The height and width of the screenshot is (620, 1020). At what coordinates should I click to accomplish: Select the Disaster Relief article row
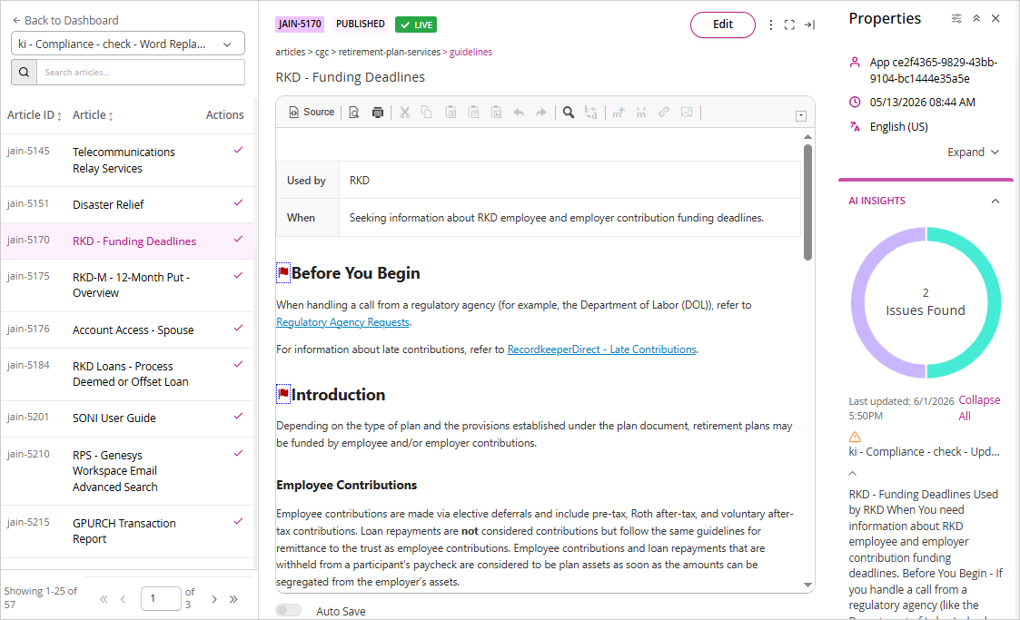tap(127, 205)
